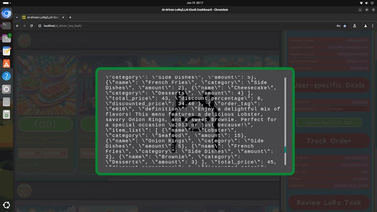
Task: Click the Review LoRa Task button
Action: coord(329,203)
